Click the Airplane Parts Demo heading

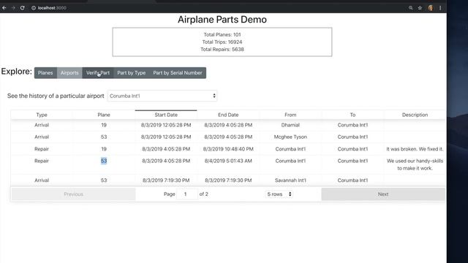tap(222, 20)
